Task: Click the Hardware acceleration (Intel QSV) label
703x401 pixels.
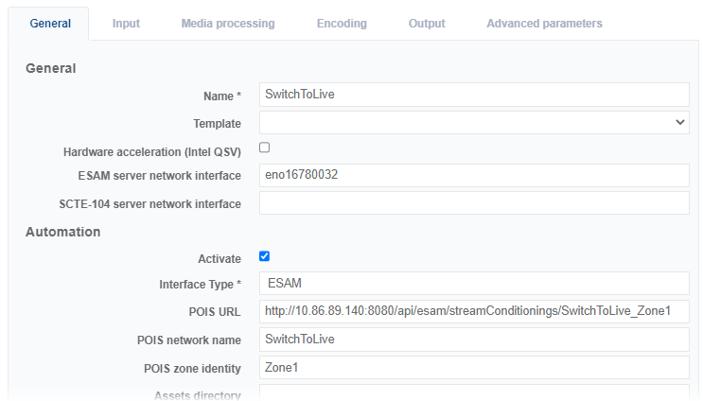Action: point(151,151)
